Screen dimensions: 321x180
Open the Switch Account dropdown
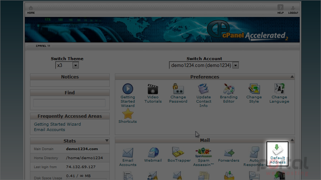(204, 65)
